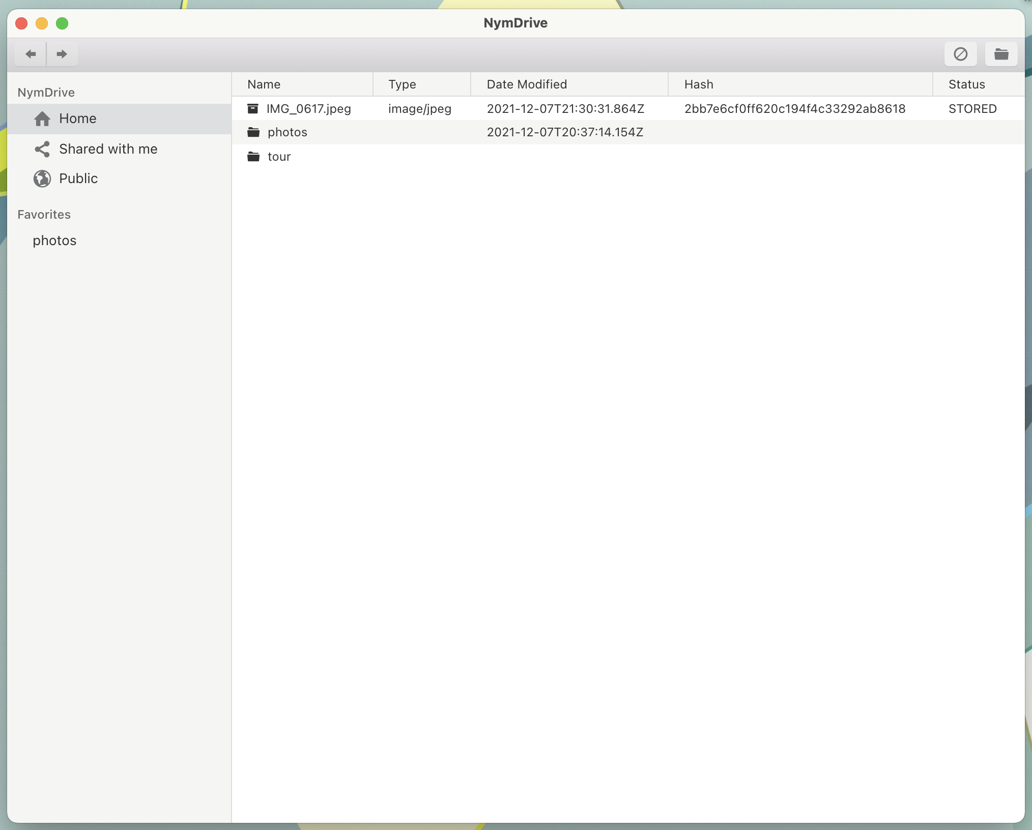Click the Status column header
1032x830 pixels.
[966, 84]
